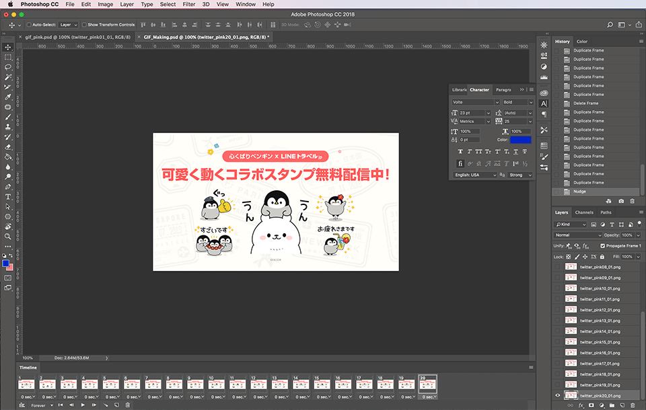The image size is (646, 410).
Task: Open Forever looping options dropdown
Action: (x=42, y=405)
